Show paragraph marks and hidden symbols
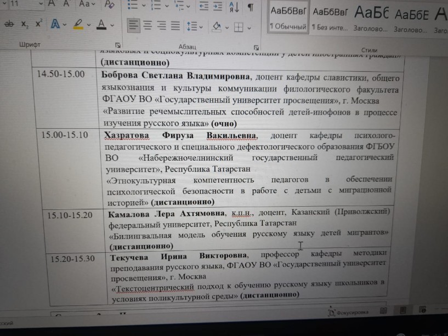Viewport: 448px width, 336px height. 250,6
